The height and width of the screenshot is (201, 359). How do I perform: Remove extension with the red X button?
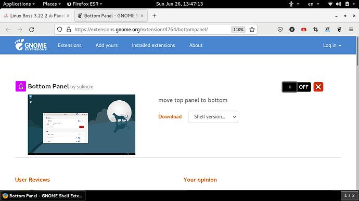coord(318,87)
